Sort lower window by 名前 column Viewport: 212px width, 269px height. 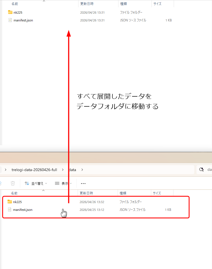click(14, 193)
